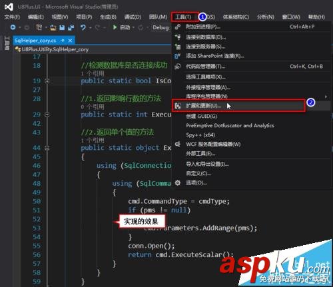Image resolution: width=333 pixels, height=287 pixels.
Task: Open the 体系结构(C) menu
Action: coord(236,17)
